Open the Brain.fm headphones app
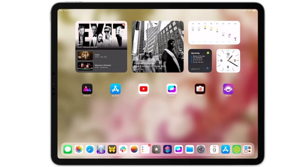 [x=228, y=89]
